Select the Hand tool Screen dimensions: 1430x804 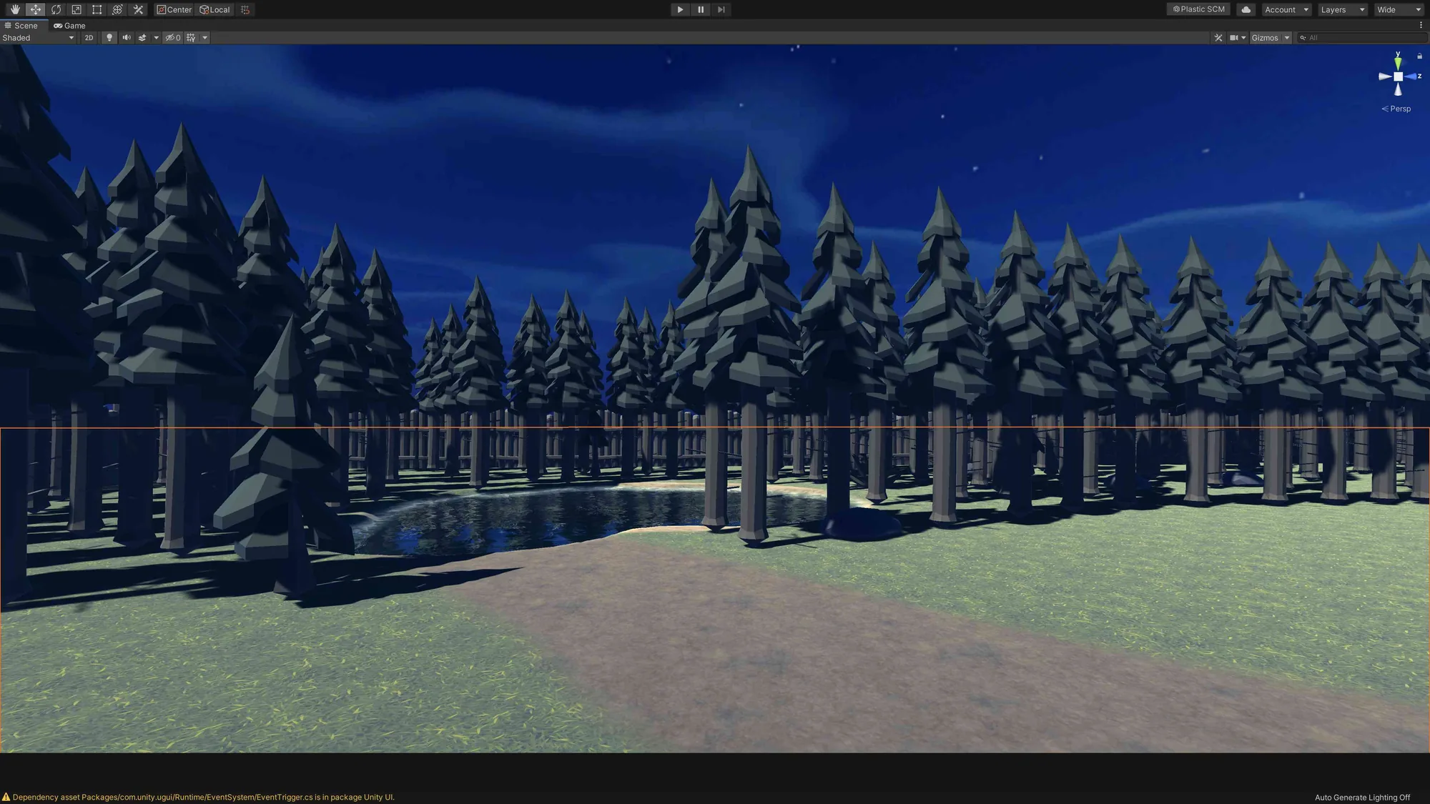15,9
